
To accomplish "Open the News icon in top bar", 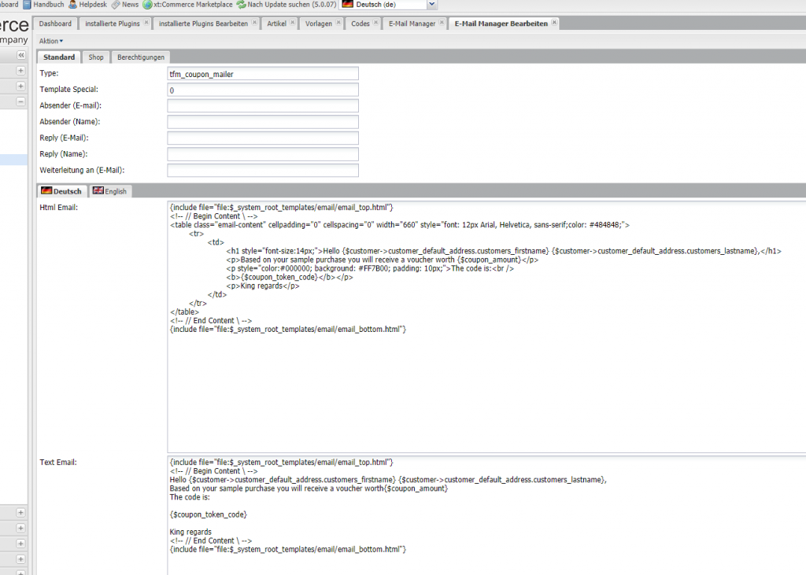I will [x=116, y=5].
